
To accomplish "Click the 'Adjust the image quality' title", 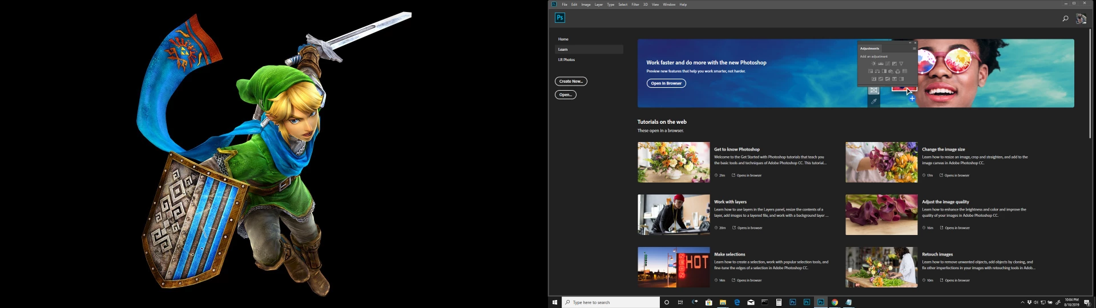I will click(x=945, y=202).
